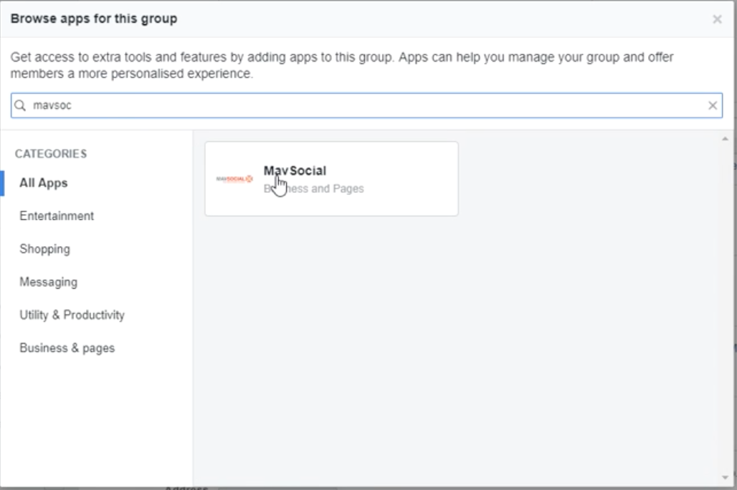Click the Browse apps for this group title
The height and width of the screenshot is (490, 737).
coord(94,19)
